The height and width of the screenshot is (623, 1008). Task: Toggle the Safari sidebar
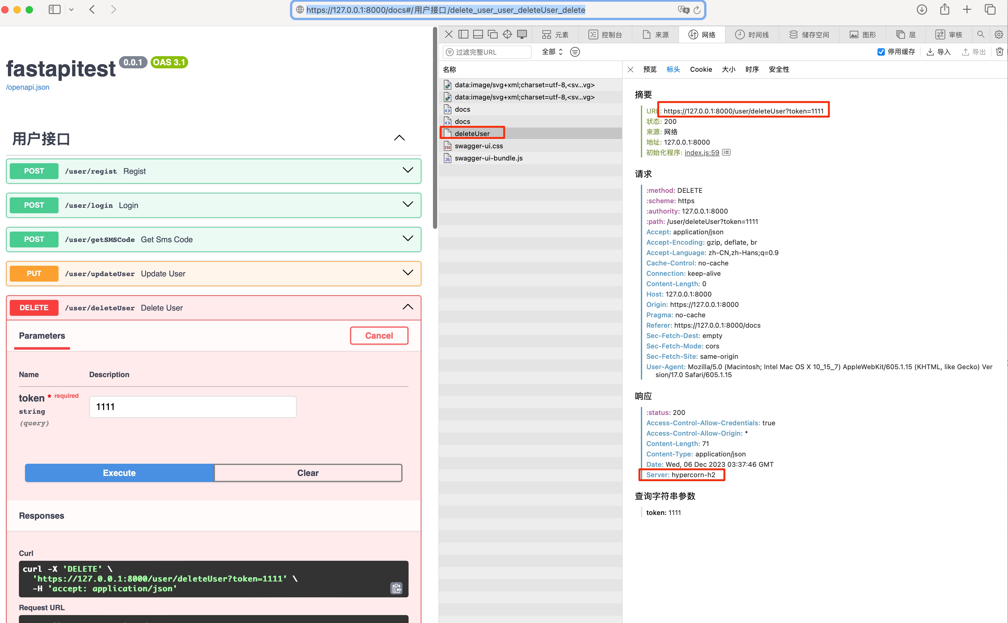click(x=54, y=9)
